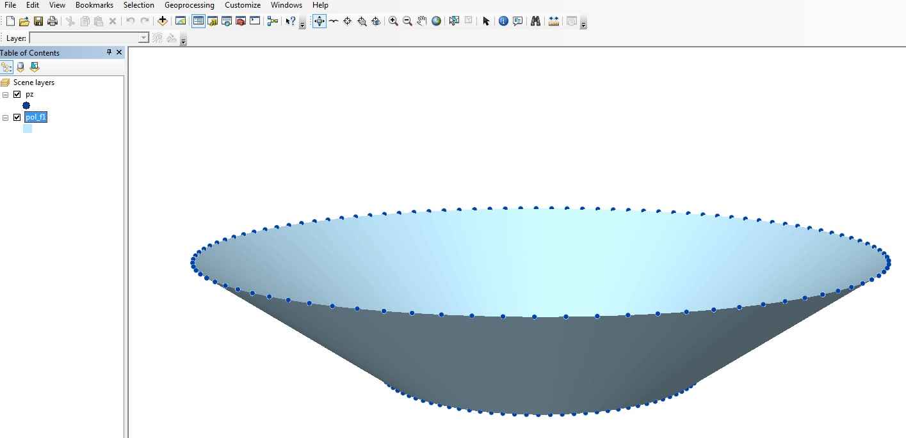Open the Geoprocessing menu
This screenshot has width=906, height=438.
(190, 5)
